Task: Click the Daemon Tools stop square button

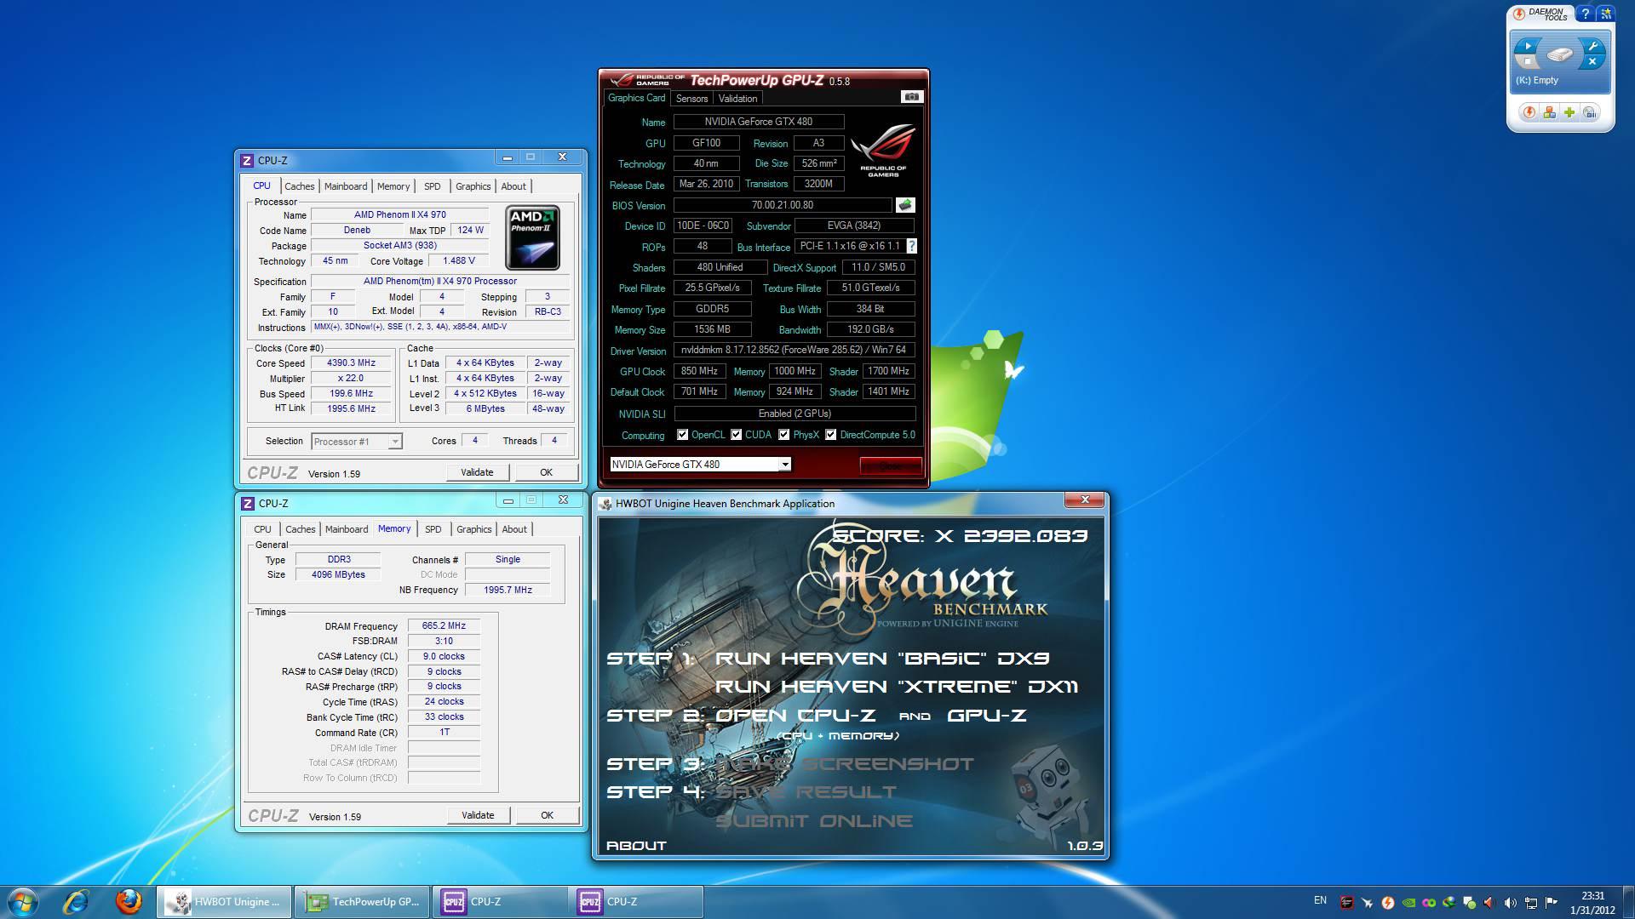Action: [x=1529, y=61]
